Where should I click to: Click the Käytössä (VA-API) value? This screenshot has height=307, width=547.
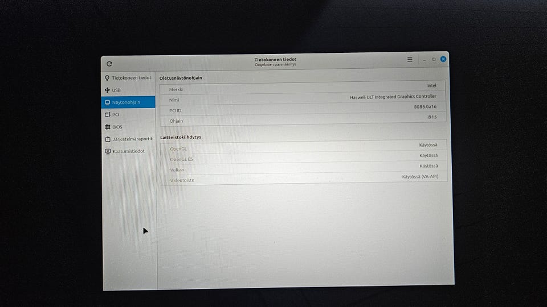pyautogui.click(x=420, y=176)
